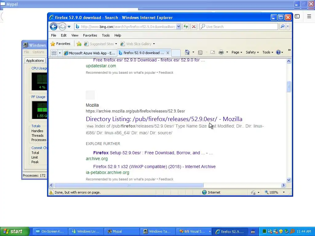Switch to Microsoft Azure Web App tab
315x236 pixels.
[x=90, y=53]
